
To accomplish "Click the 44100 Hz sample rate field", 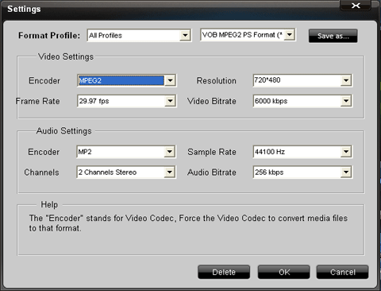I will point(297,152).
